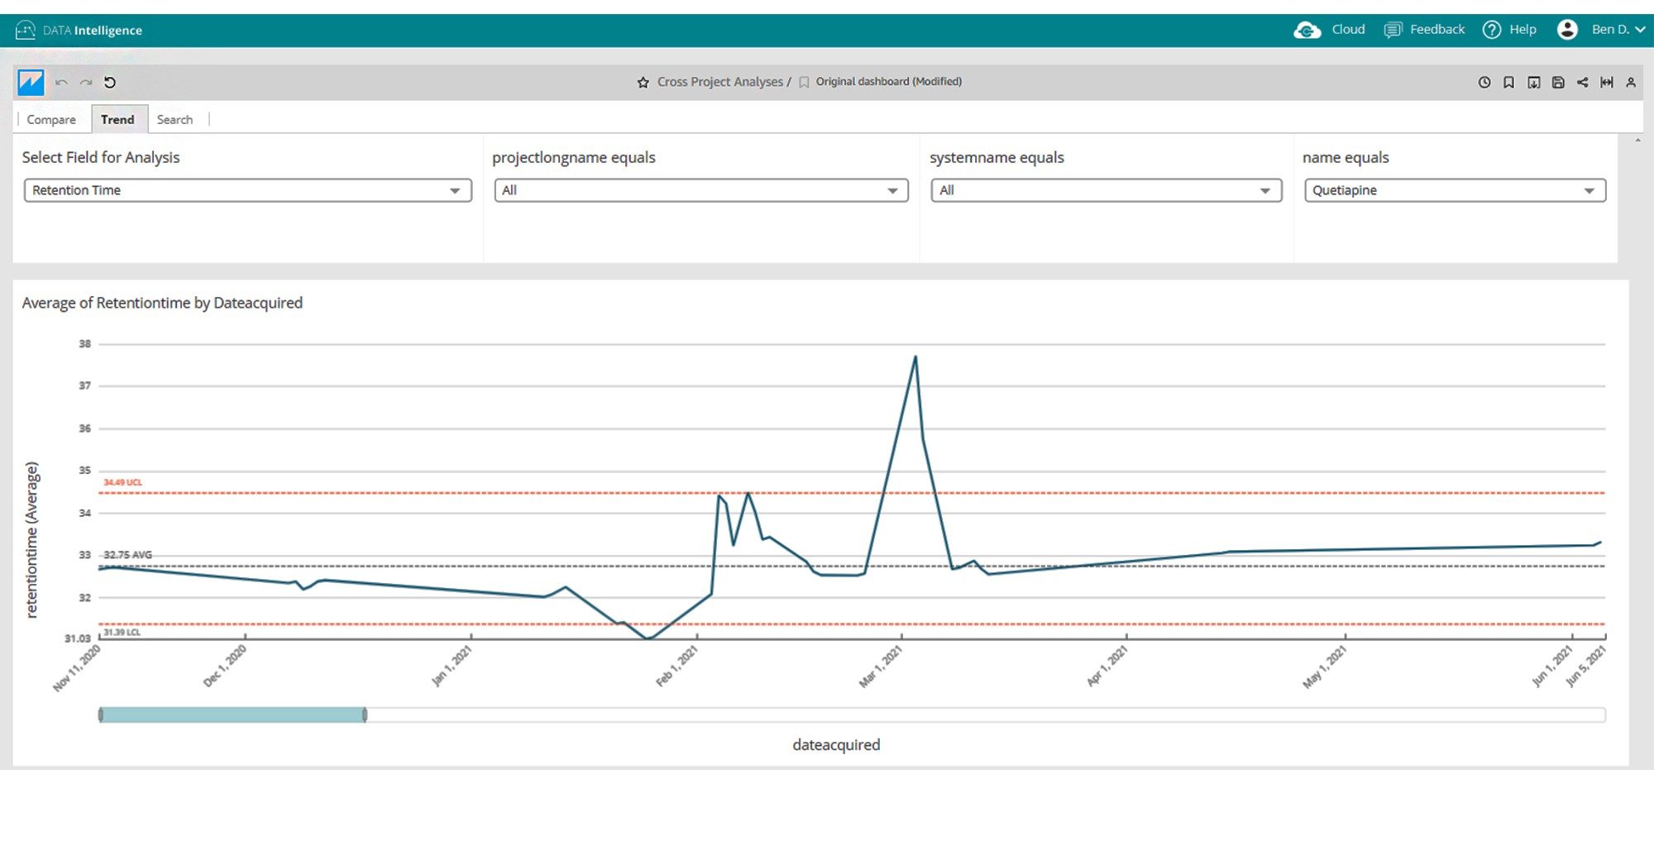Click the date range slider selected region

(232, 715)
